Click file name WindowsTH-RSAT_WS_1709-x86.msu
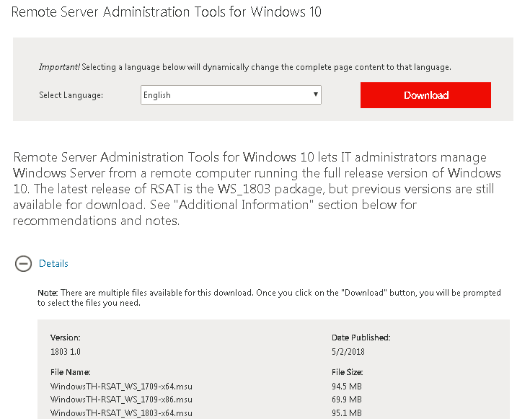The image size is (530, 419). click(x=121, y=400)
